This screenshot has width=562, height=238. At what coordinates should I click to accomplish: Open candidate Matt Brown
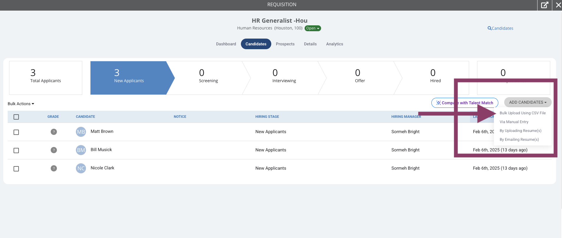tap(102, 131)
